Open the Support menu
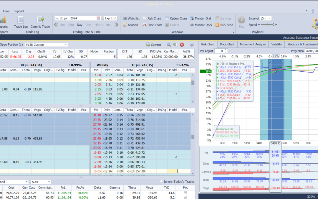Screen dimensions: 318x199 click(x=19, y=11)
